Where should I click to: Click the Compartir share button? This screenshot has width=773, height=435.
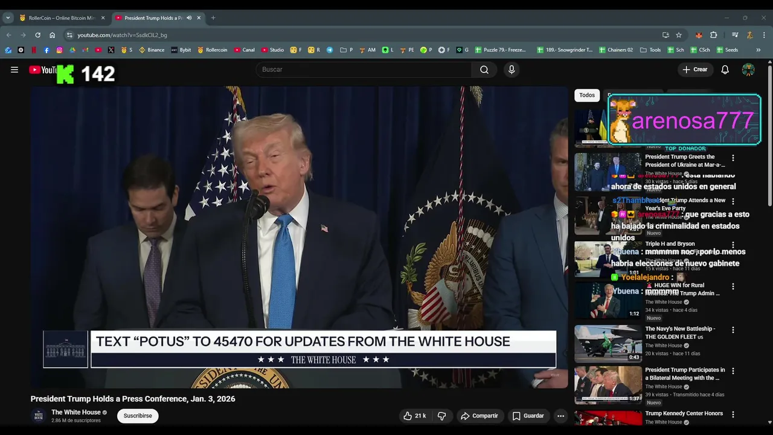pyautogui.click(x=480, y=416)
